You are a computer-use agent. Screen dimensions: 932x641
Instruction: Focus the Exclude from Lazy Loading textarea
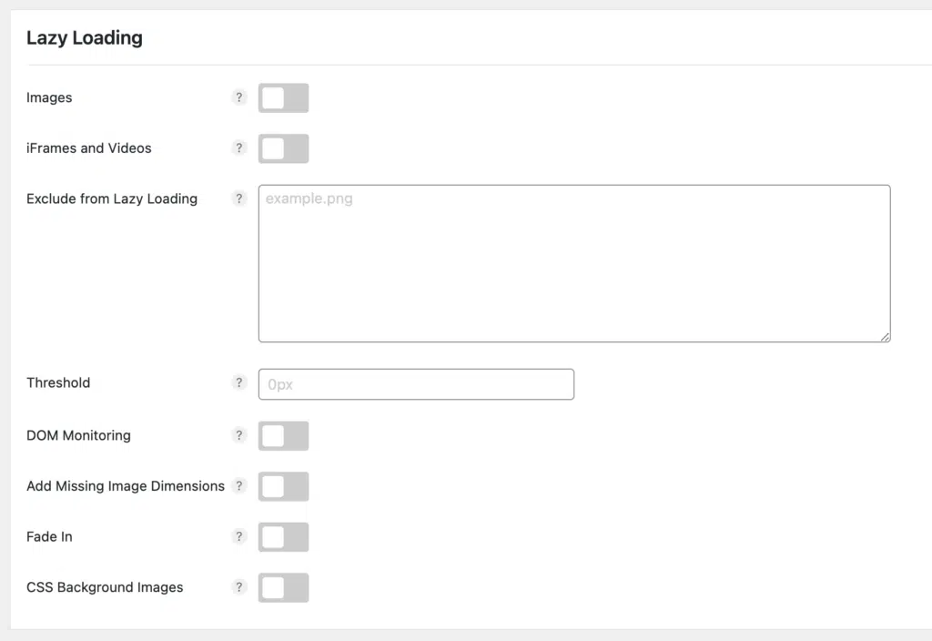[x=574, y=263]
